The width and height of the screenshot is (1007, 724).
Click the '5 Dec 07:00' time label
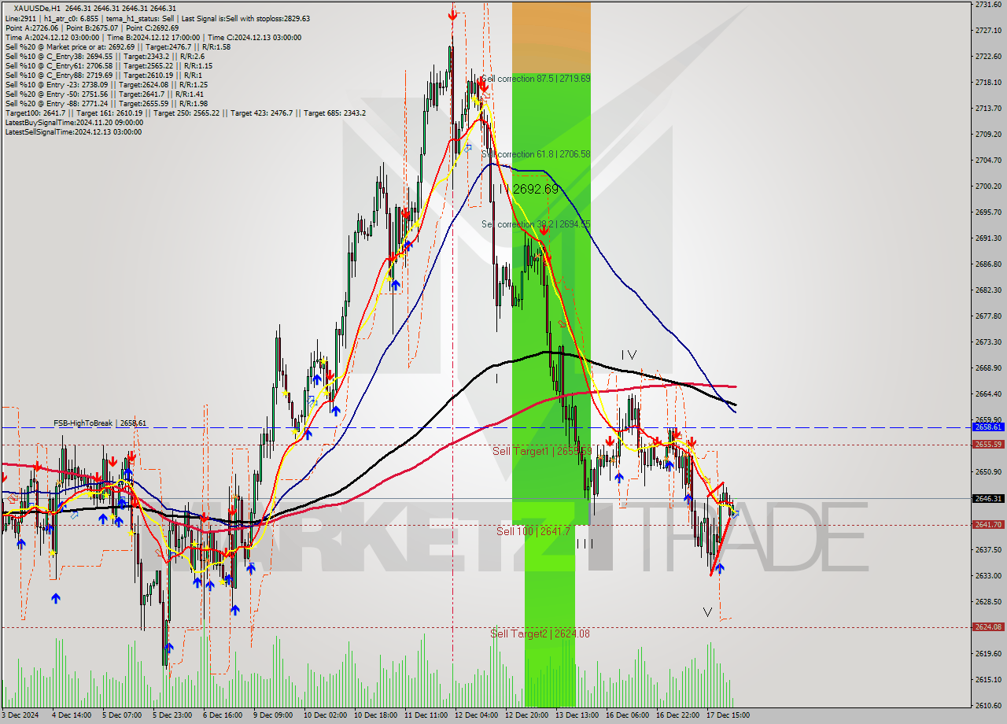click(122, 715)
